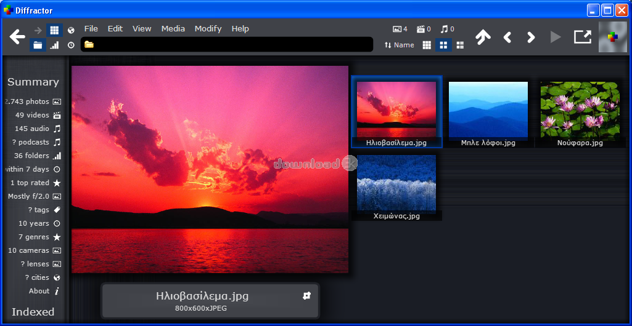Toggle the folder browse mode icon
632x326 pixels.
pyautogui.click(x=38, y=45)
